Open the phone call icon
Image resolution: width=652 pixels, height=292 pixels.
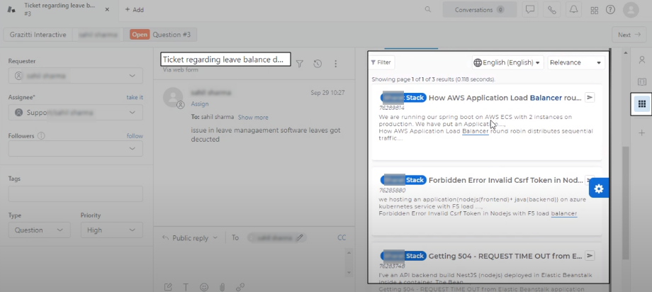pos(552,9)
